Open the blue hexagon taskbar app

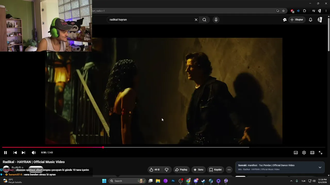(211, 181)
